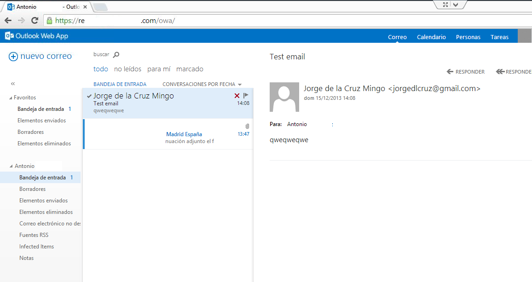Image resolution: width=532 pixels, height=282 pixels.
Task: Click the browser address bar
Action: click(x=289, y=21)
